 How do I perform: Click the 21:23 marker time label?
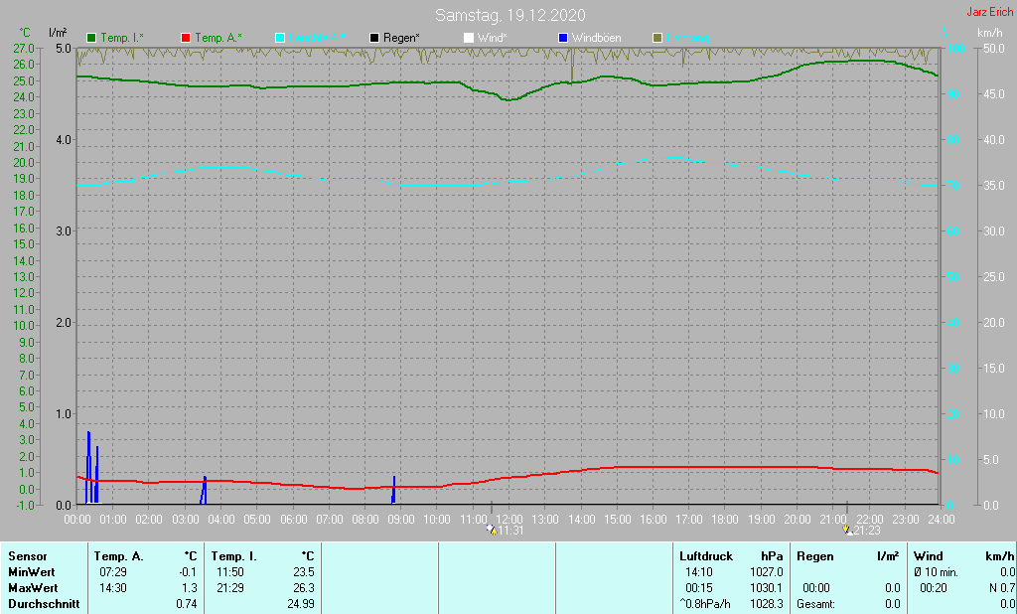pos(867,531)
